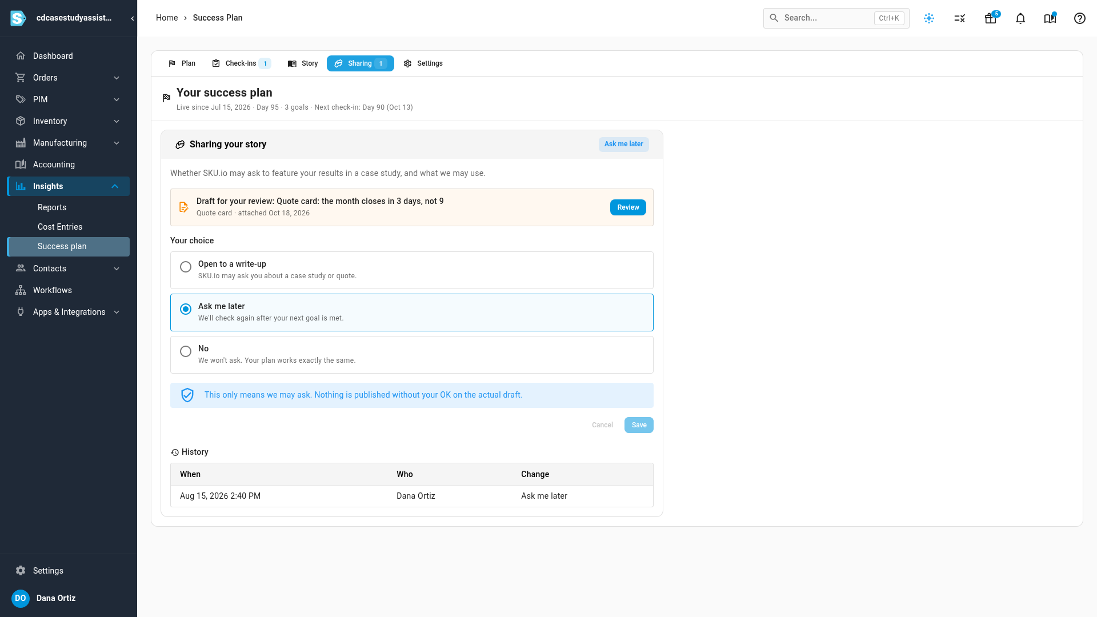This screenshot has height=617, width=1097.
Task: Click the Search input field
Action: [x=836, y=18]
